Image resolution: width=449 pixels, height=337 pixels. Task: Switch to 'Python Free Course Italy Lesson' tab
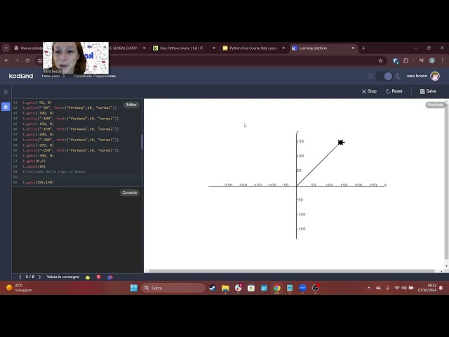(253, 48)
